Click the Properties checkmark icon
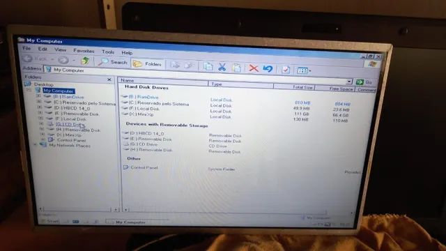The image size is (446, 251). point(285,70)
